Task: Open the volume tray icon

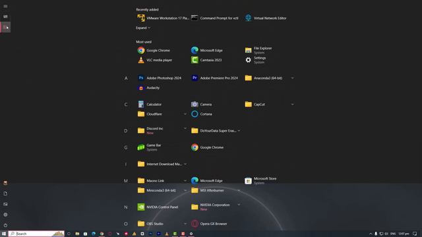Action: [x=386, y=234]
